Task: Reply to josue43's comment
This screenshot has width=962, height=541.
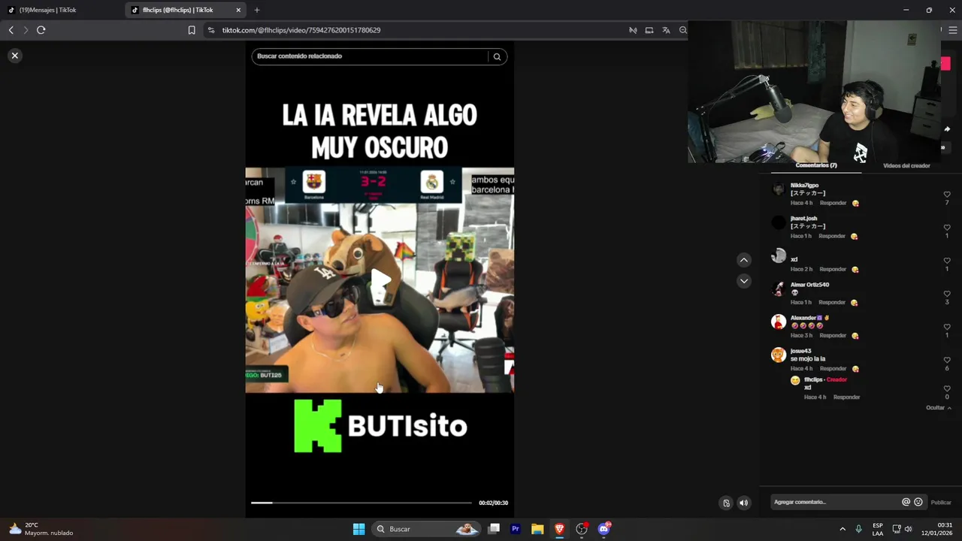Action: pos(833,369)
